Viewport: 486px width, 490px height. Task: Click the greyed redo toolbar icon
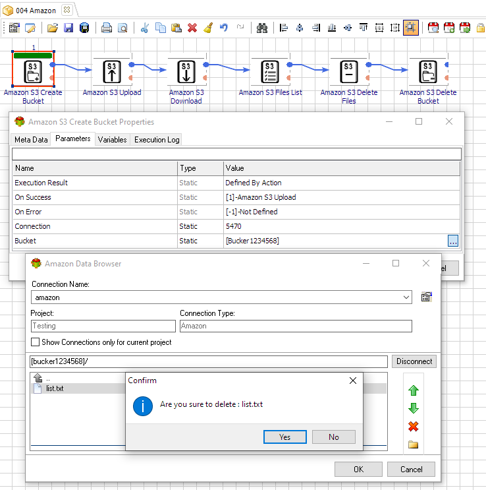240,27
